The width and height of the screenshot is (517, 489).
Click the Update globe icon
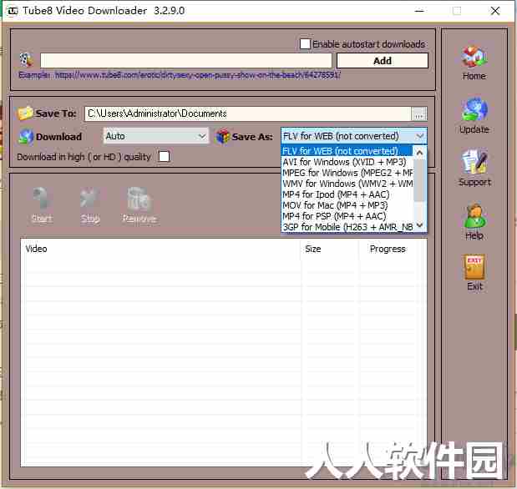click(474, 109)
